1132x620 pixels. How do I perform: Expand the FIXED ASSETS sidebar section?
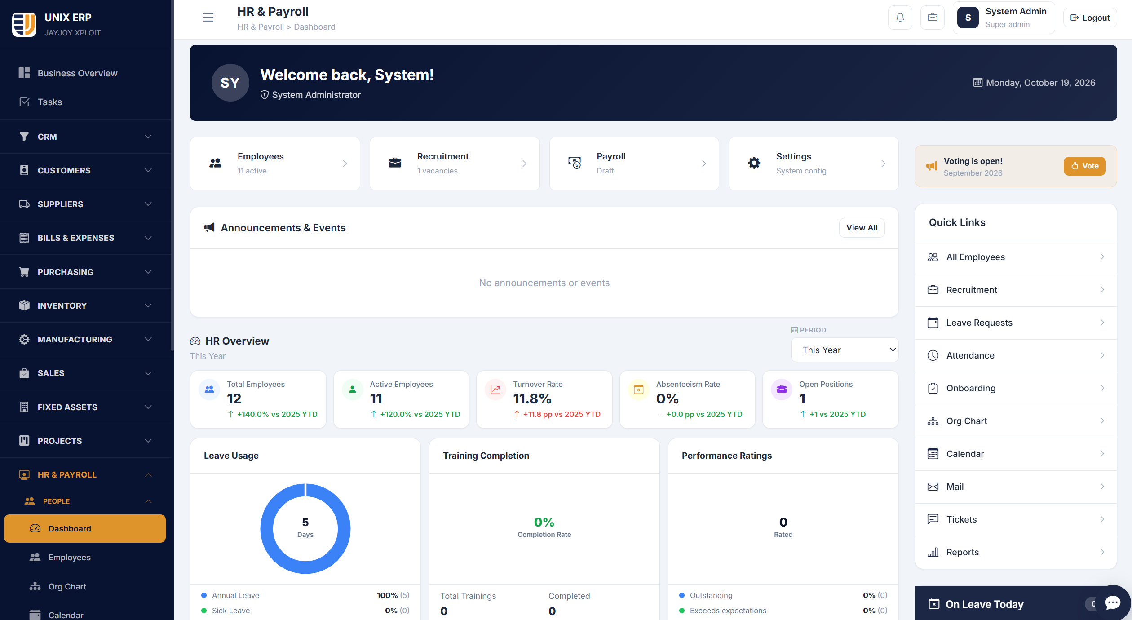[85, 407]
